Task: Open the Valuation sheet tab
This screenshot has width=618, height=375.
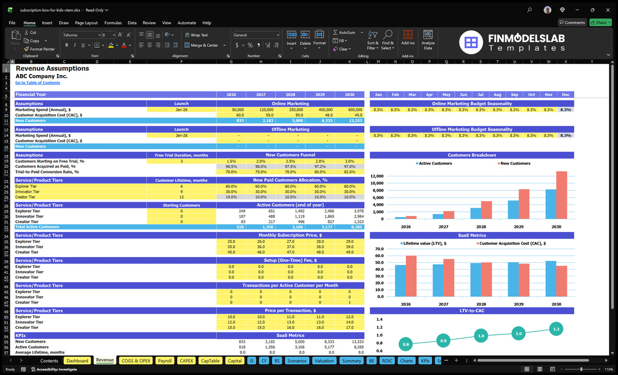Action: click(x=324, y=361)
